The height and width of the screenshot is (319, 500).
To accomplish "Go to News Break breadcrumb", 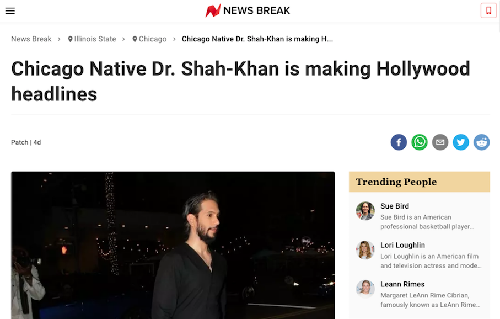I will click(x=31, y=39).
